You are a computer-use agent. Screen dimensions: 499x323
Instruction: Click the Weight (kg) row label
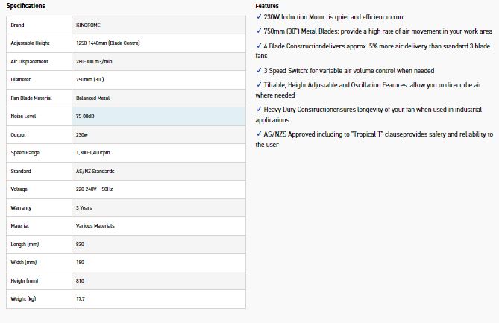pos(23,298)
